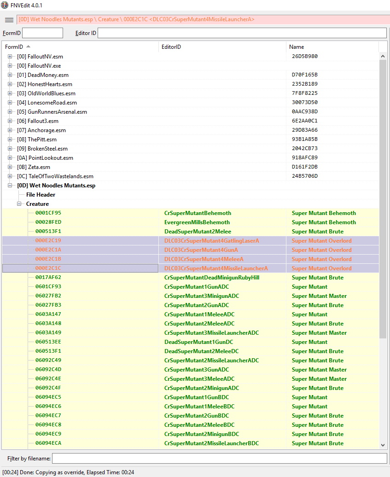Expand the [08] ThePitt.esm node
390x477 pixels.
[x=10, y=140]
